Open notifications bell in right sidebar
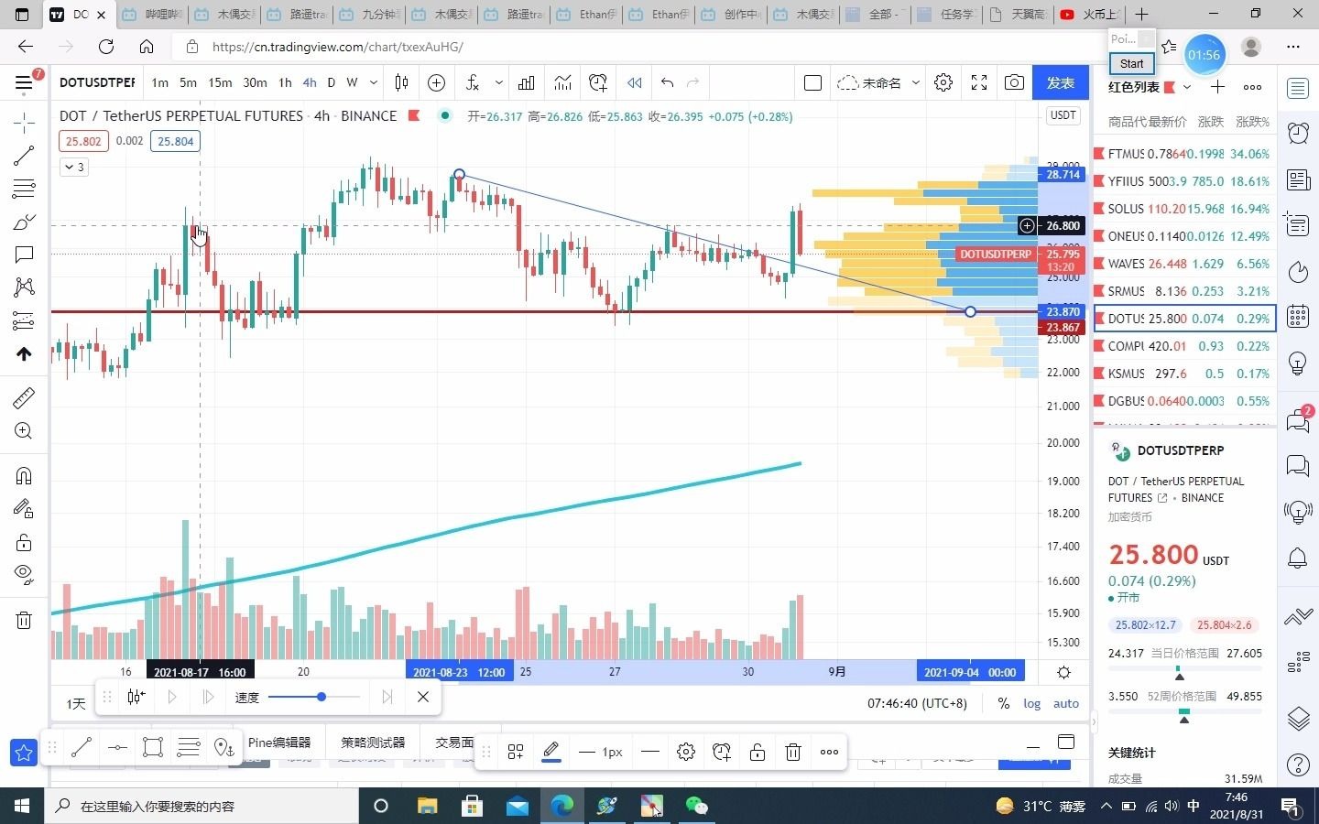Viewport: 1319px width, 824px height. point(1298,558)
